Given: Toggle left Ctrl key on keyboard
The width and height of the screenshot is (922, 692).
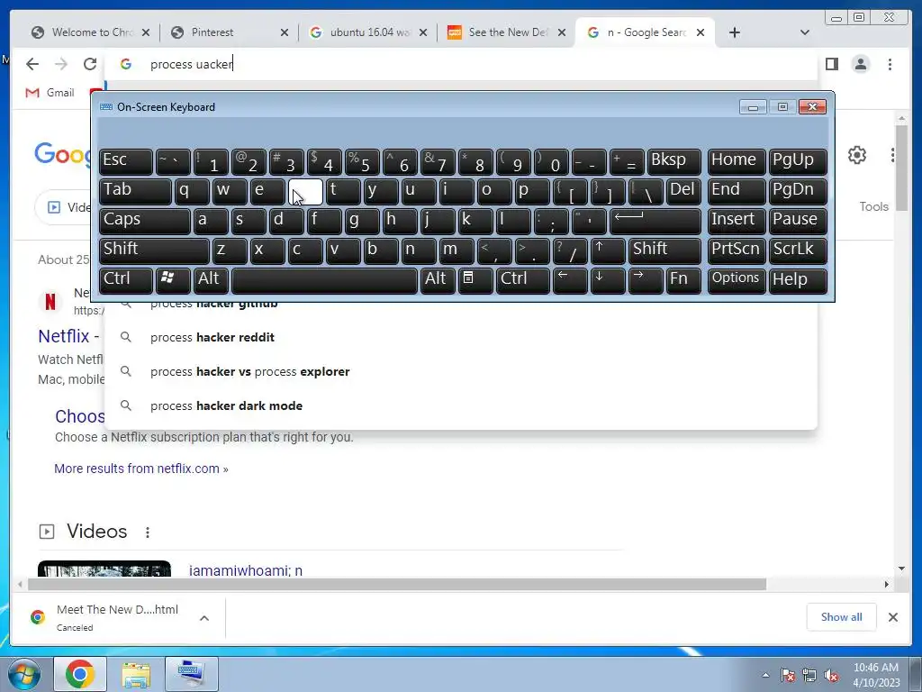Looking at the screenshot, I should tap(126, 280).
